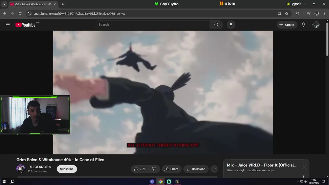
Task: Subscribe to IDLEGLANCE
Action: coord(67,169)
